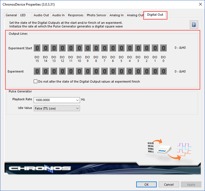Open the Audio Out tab

coord(41,15)
